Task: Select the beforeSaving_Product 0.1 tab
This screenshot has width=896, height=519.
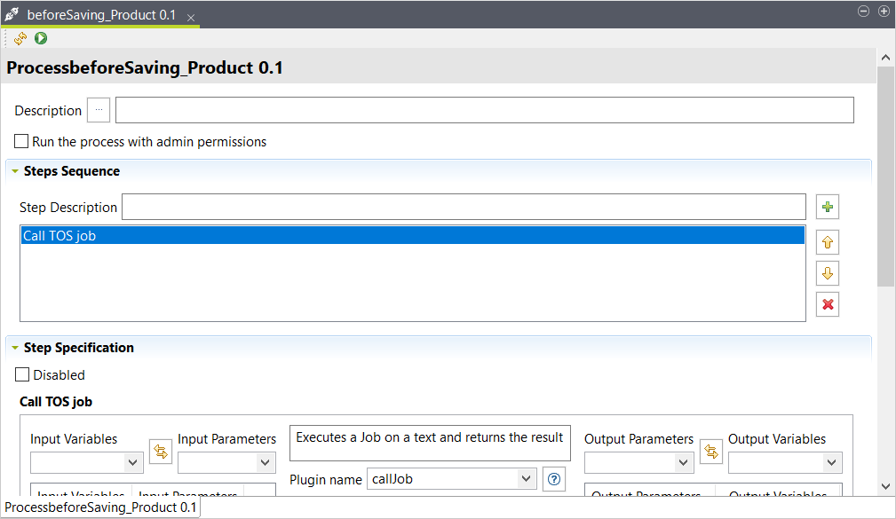Action: (x=101, y=16)
